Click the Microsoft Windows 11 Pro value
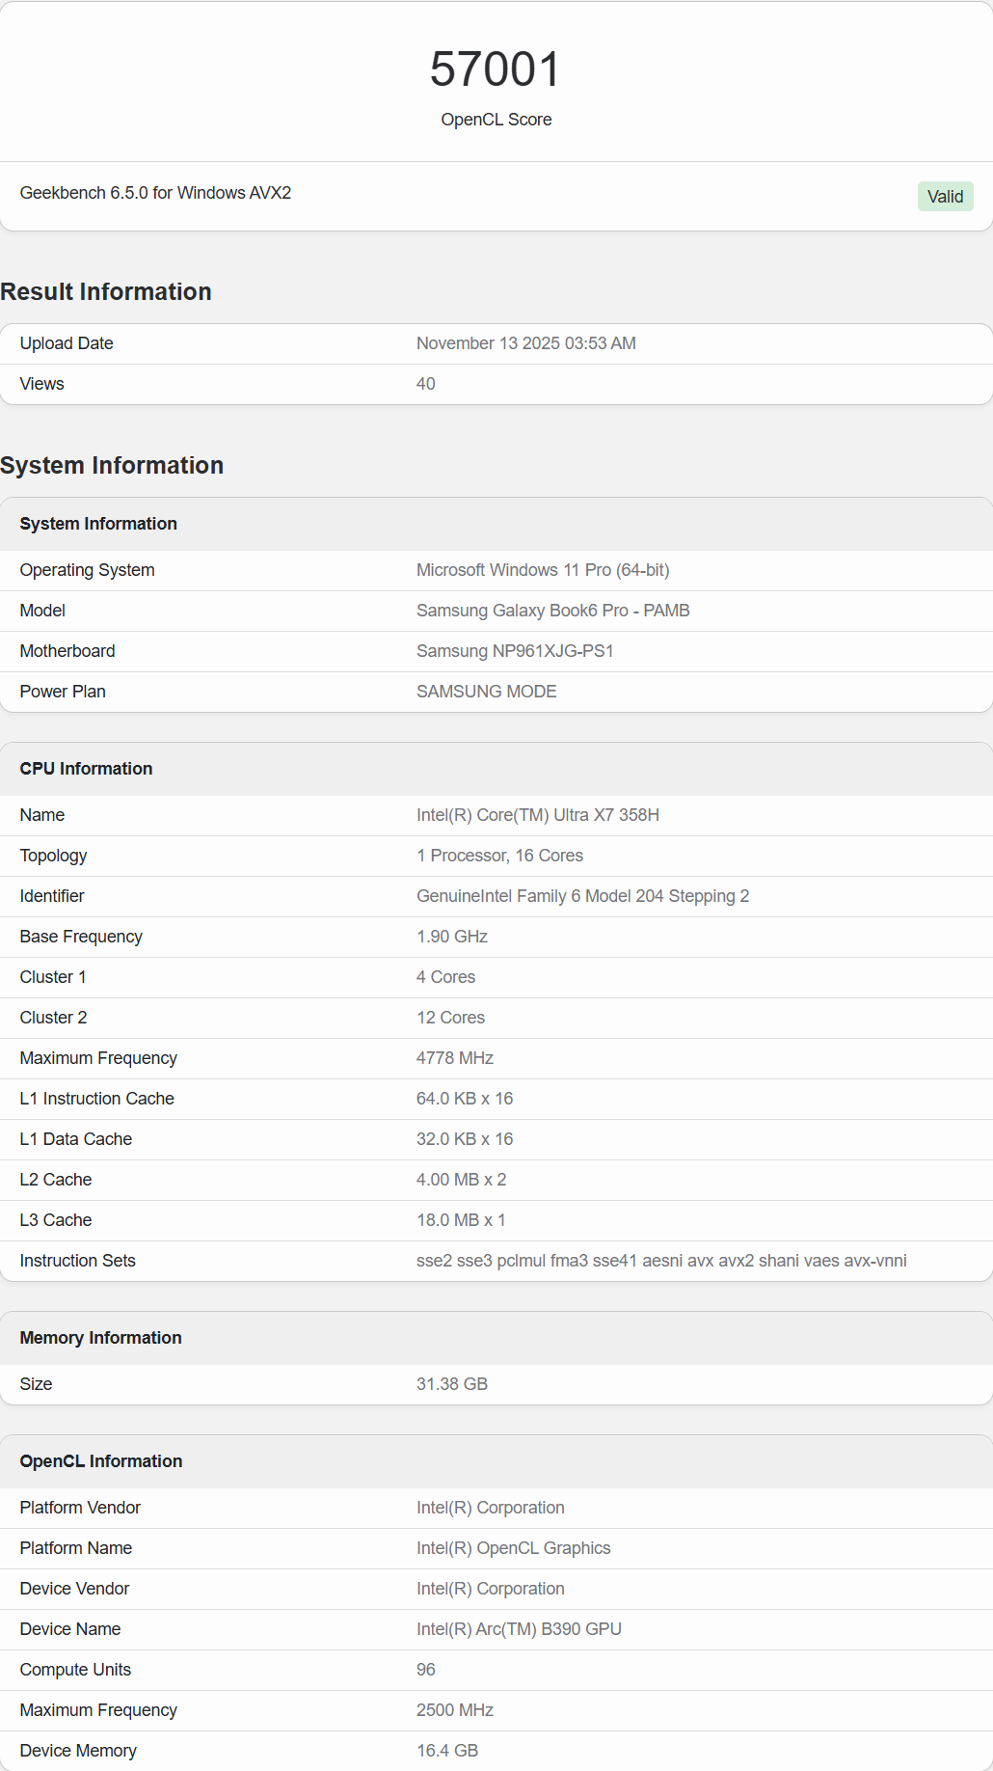 point(542,570)
